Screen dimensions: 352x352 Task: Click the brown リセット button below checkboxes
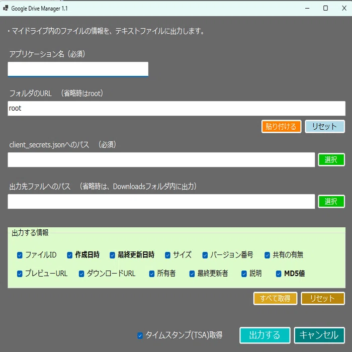[323, 298]
